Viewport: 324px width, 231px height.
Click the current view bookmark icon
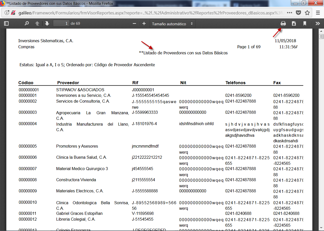tap(305, 24)
